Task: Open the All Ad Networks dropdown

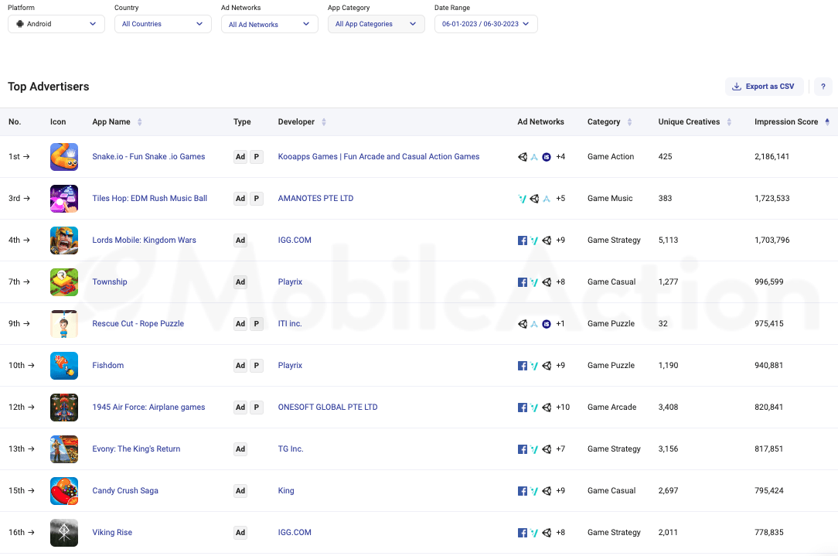Action: 269,24
